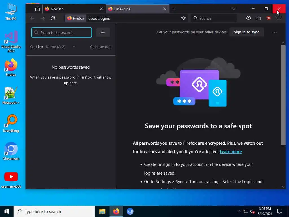Image resolution: width=289 pixels, height=217 pixels.
Task: Click the Firefox identity badge in address bar
Action: click(x=76, y=18)
